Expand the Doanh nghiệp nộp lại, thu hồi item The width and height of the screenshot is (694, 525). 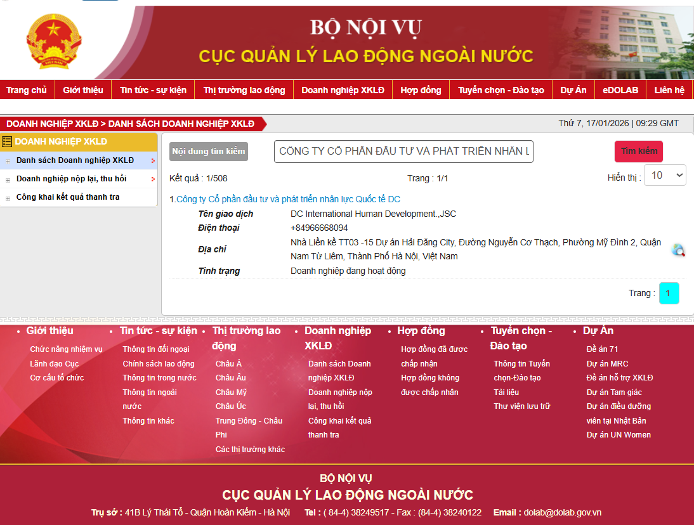click(8, 179)
